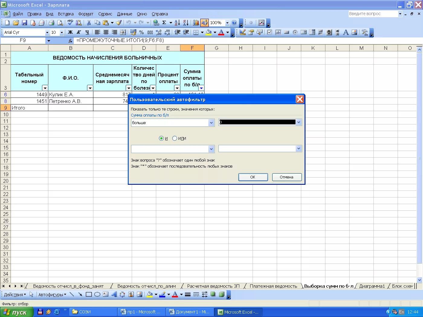Run the spelling check icon
Viewport: 423px width, 317px height.
click(70, 23)
